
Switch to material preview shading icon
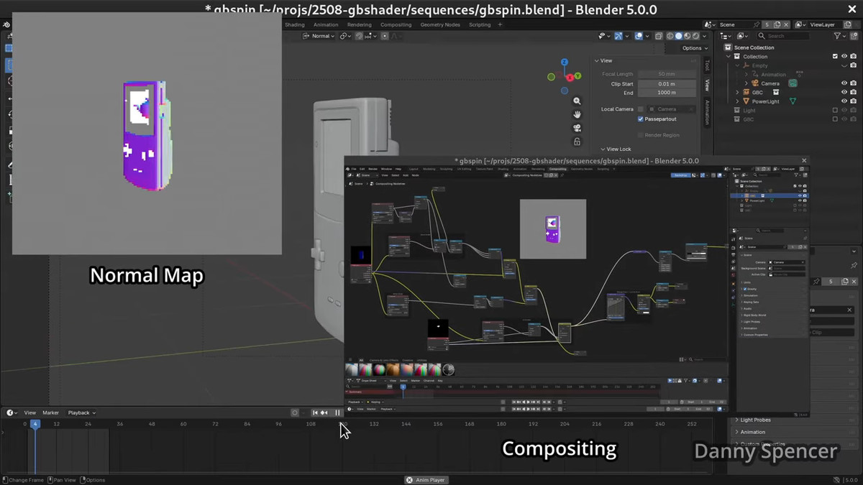(688, 36)
